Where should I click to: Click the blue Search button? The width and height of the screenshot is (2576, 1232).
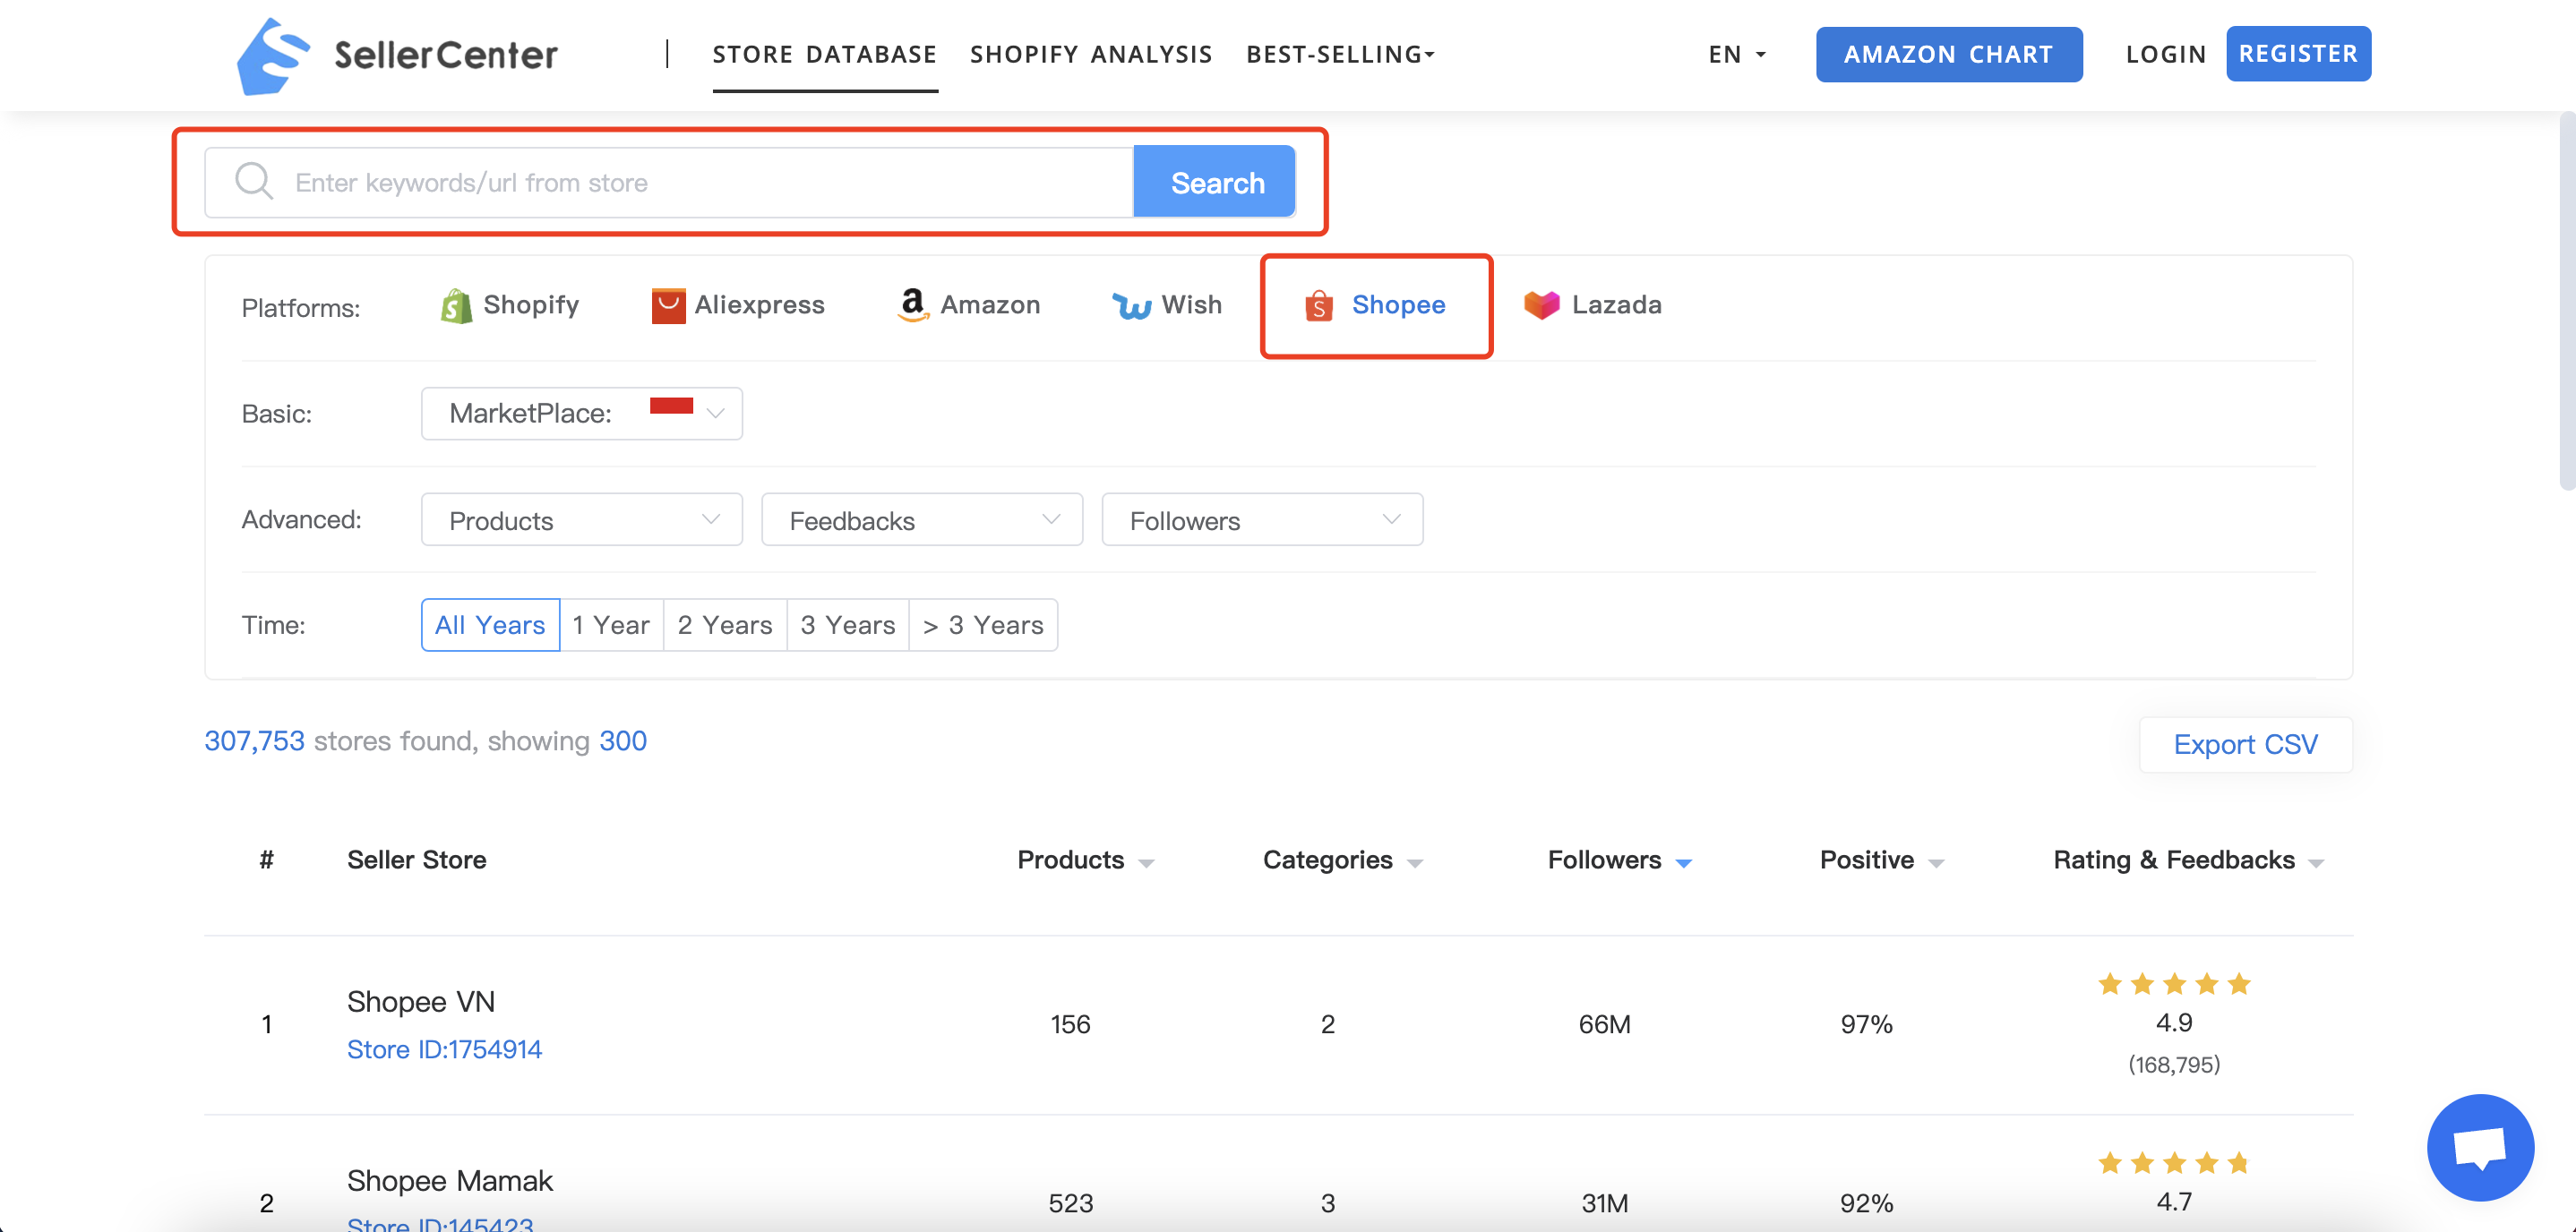tap(1215, 182)
